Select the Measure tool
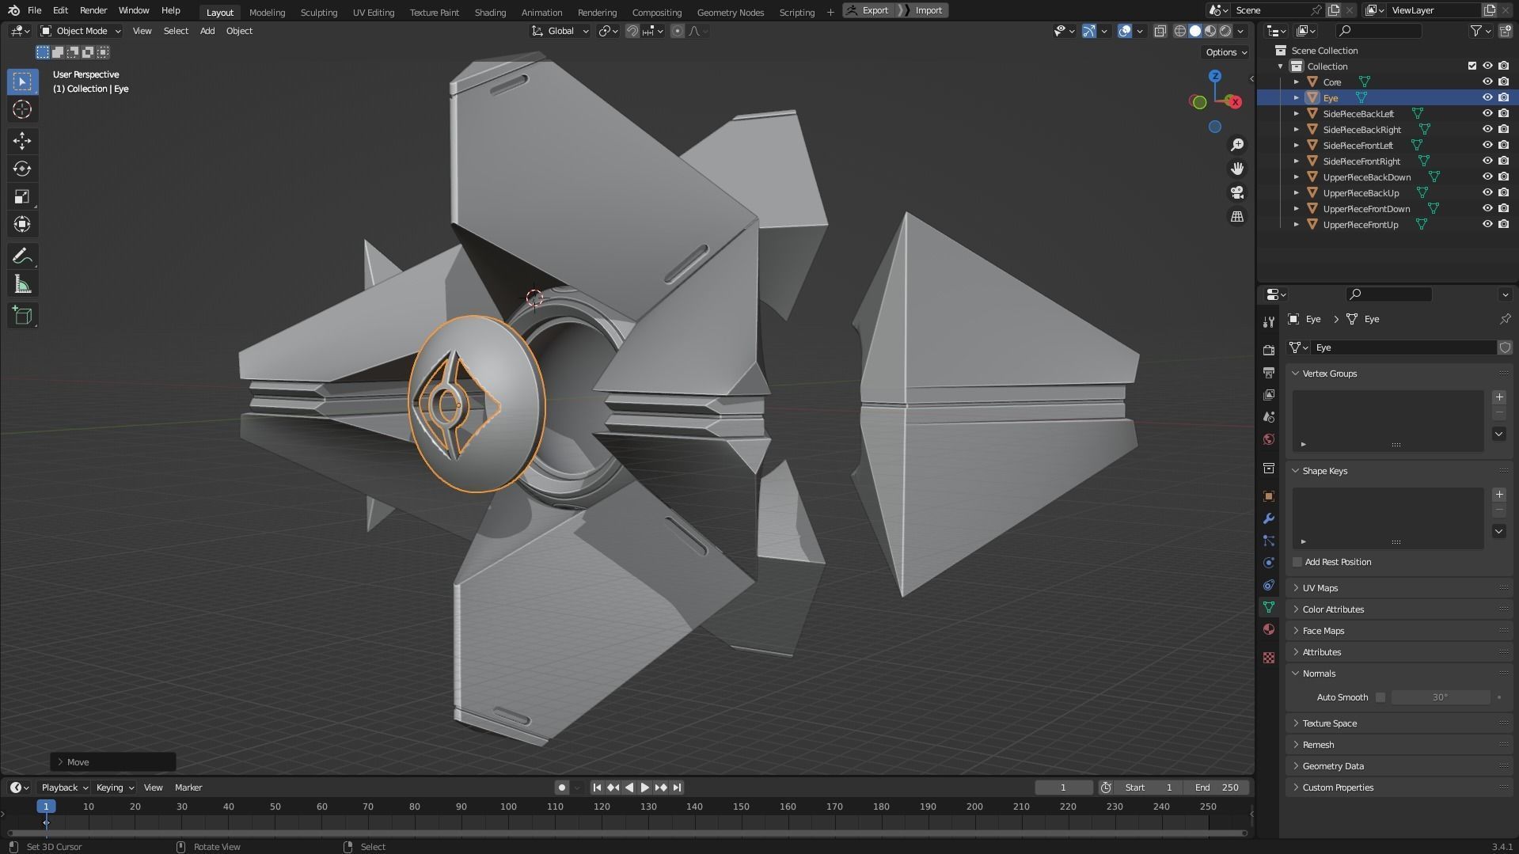Image resolution: width=1519 pixels, height=854 pixels. (22, 284)
